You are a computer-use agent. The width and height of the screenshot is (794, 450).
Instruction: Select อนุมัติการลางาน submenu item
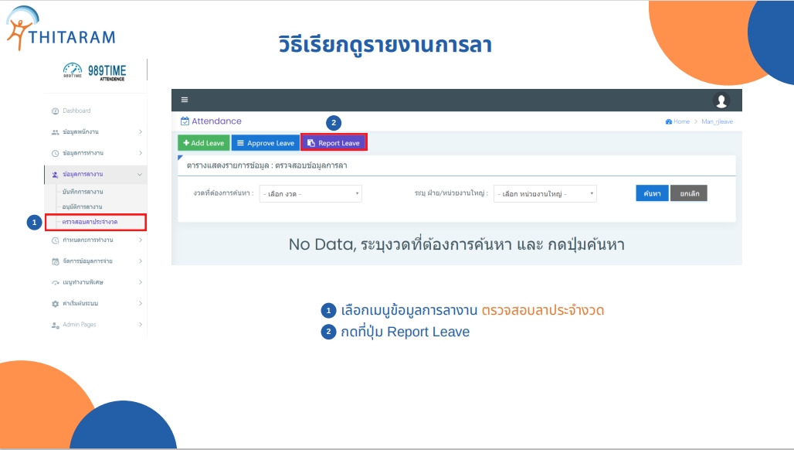[x=83, y=206]
